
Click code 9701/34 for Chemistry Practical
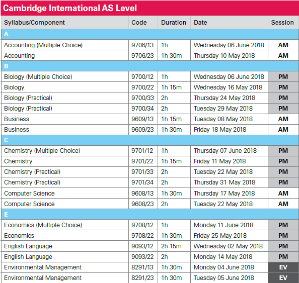pos(142,182)
